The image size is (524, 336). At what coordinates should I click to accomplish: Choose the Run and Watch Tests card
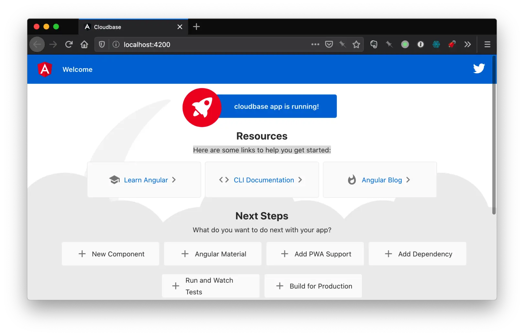tap(211, 286)
